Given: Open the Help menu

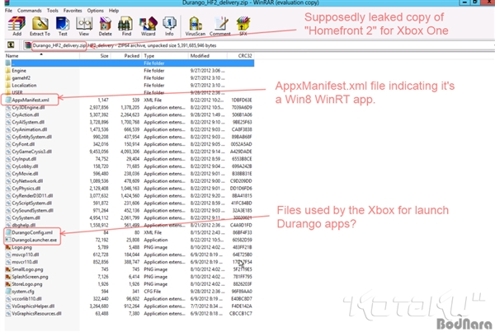Looking at the screenshot, I should tap(114, 11).
